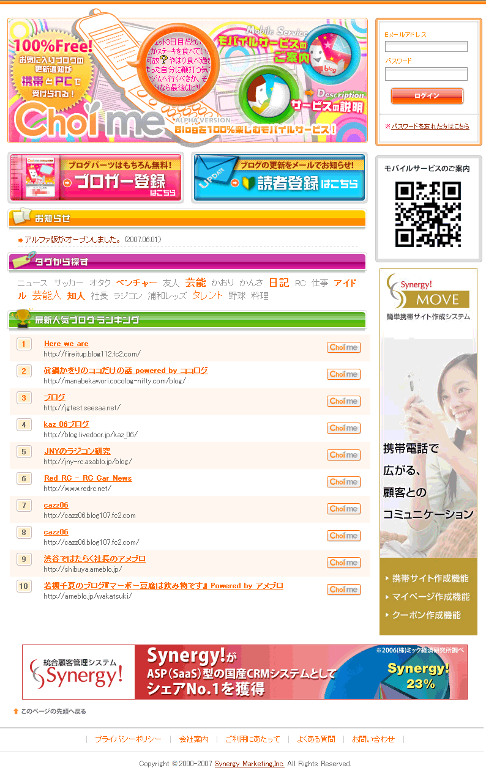
Task: Open お問い合わせ footer link
Action: coord(373,739)
